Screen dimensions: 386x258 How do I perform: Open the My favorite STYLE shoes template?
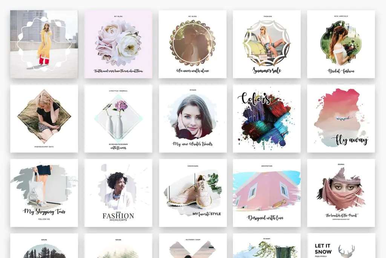193,193
